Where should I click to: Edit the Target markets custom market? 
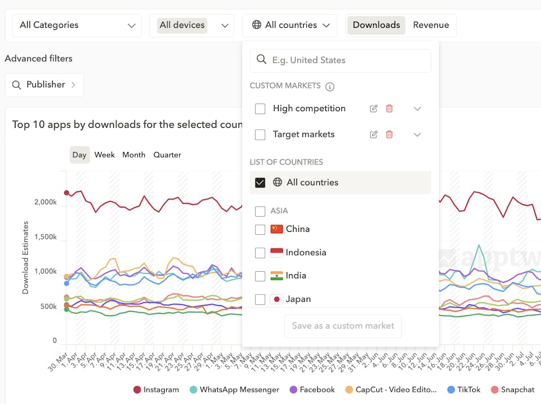point(374,134)
